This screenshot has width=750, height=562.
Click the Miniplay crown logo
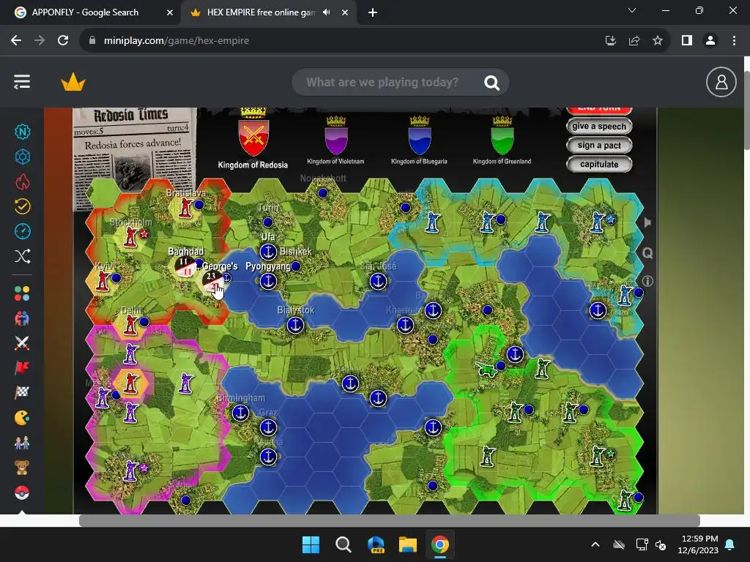pos(73,82)
